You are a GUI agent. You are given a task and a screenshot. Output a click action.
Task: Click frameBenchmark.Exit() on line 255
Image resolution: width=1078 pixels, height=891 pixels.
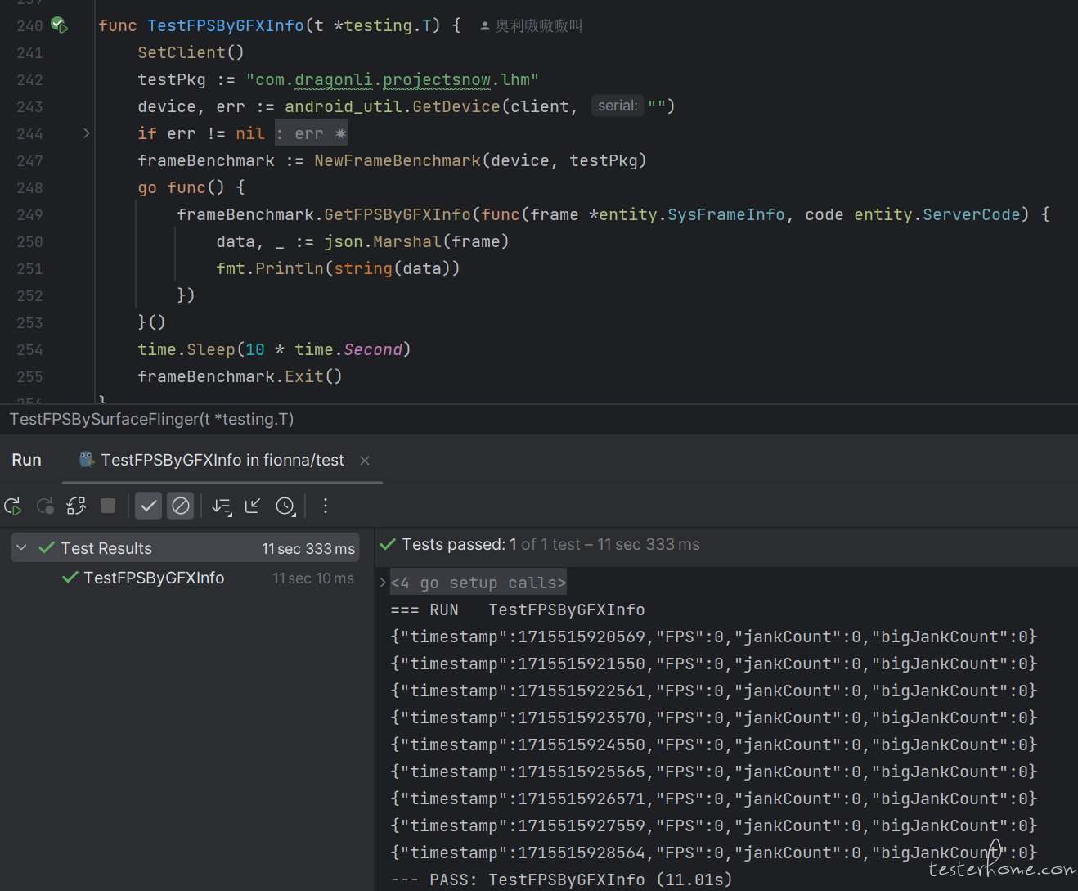pyautogui.click(x=240, y=376)
